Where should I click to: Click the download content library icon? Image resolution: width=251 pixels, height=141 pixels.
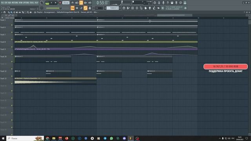185,3
